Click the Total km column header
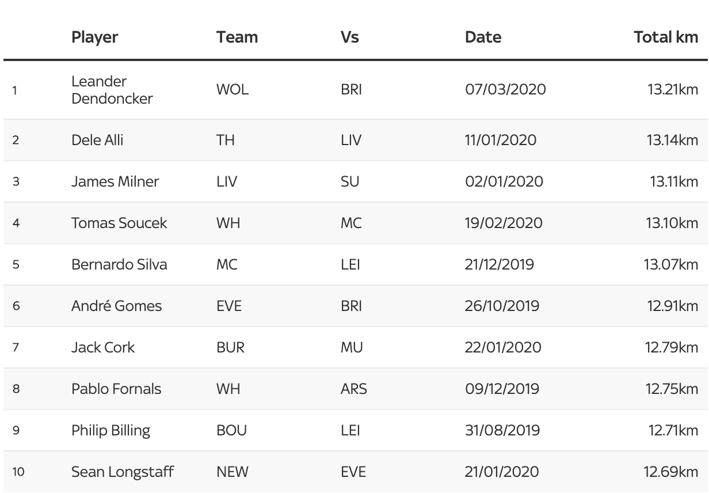The image size is (709, 493). click(666, 37)
